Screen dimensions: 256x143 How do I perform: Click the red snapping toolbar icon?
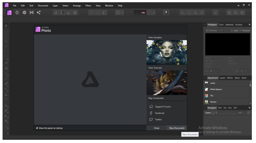tap(143, 12)
